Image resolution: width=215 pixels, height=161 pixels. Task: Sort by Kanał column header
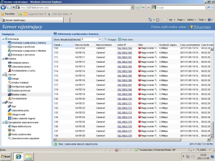pyautogui.click(x=64, y=45)
